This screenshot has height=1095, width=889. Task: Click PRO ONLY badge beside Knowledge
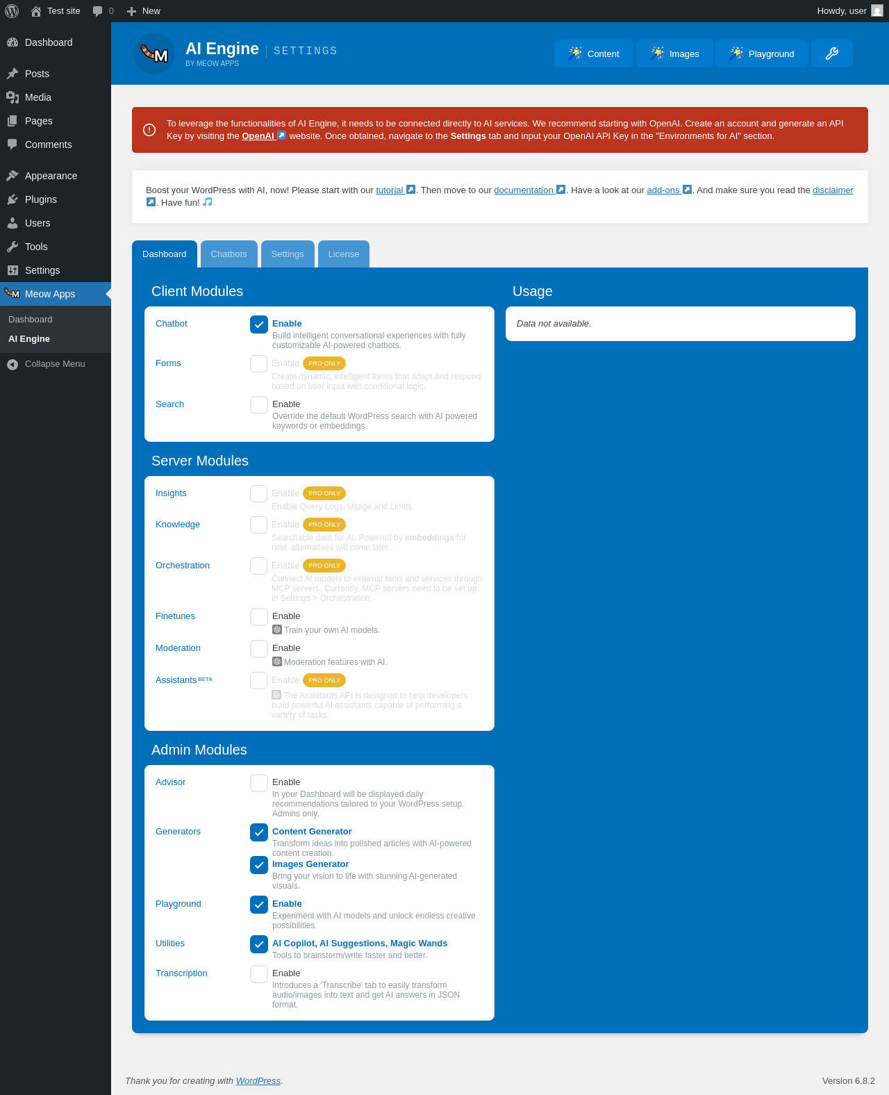(x=324, y=525)
